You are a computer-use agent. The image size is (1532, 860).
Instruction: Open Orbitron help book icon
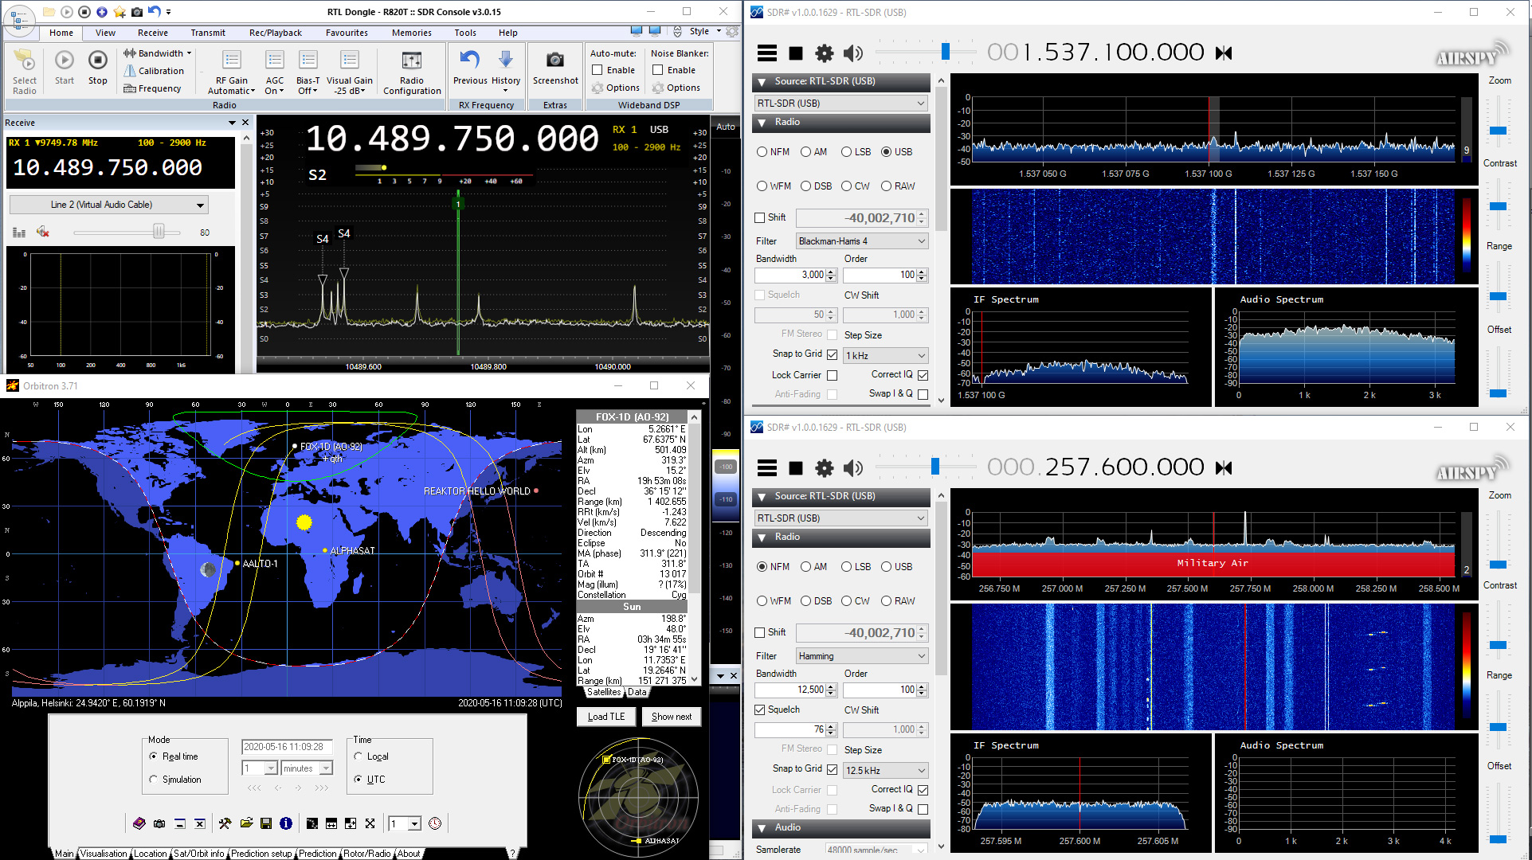tap(139, 823)
